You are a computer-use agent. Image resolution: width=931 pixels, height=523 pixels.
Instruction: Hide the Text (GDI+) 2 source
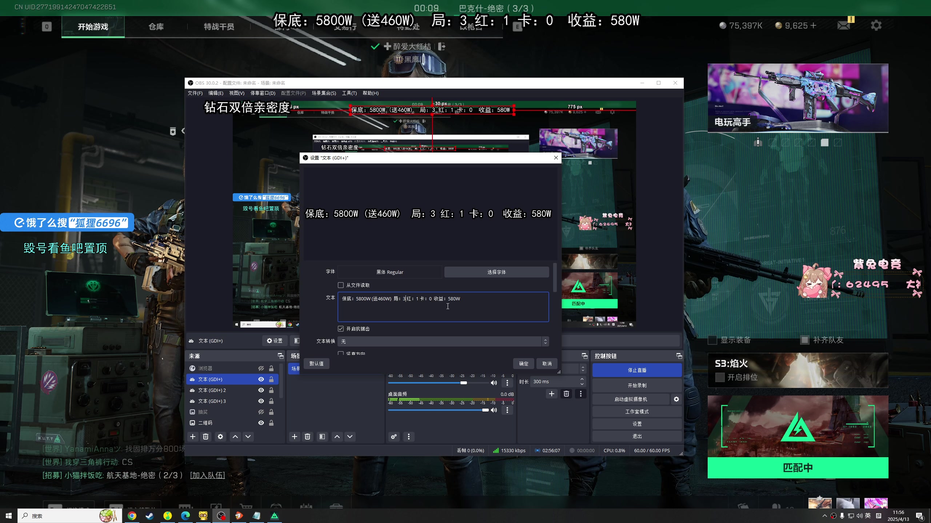click(261, 390)
